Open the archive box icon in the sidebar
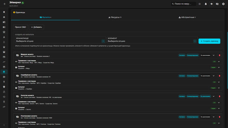The image size is (228, 128). point(4,52)
